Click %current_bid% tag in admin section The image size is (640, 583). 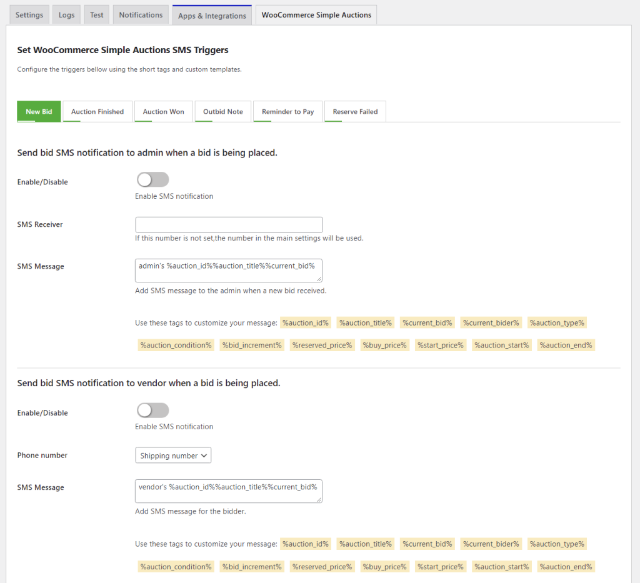click(x=427, y=322)
